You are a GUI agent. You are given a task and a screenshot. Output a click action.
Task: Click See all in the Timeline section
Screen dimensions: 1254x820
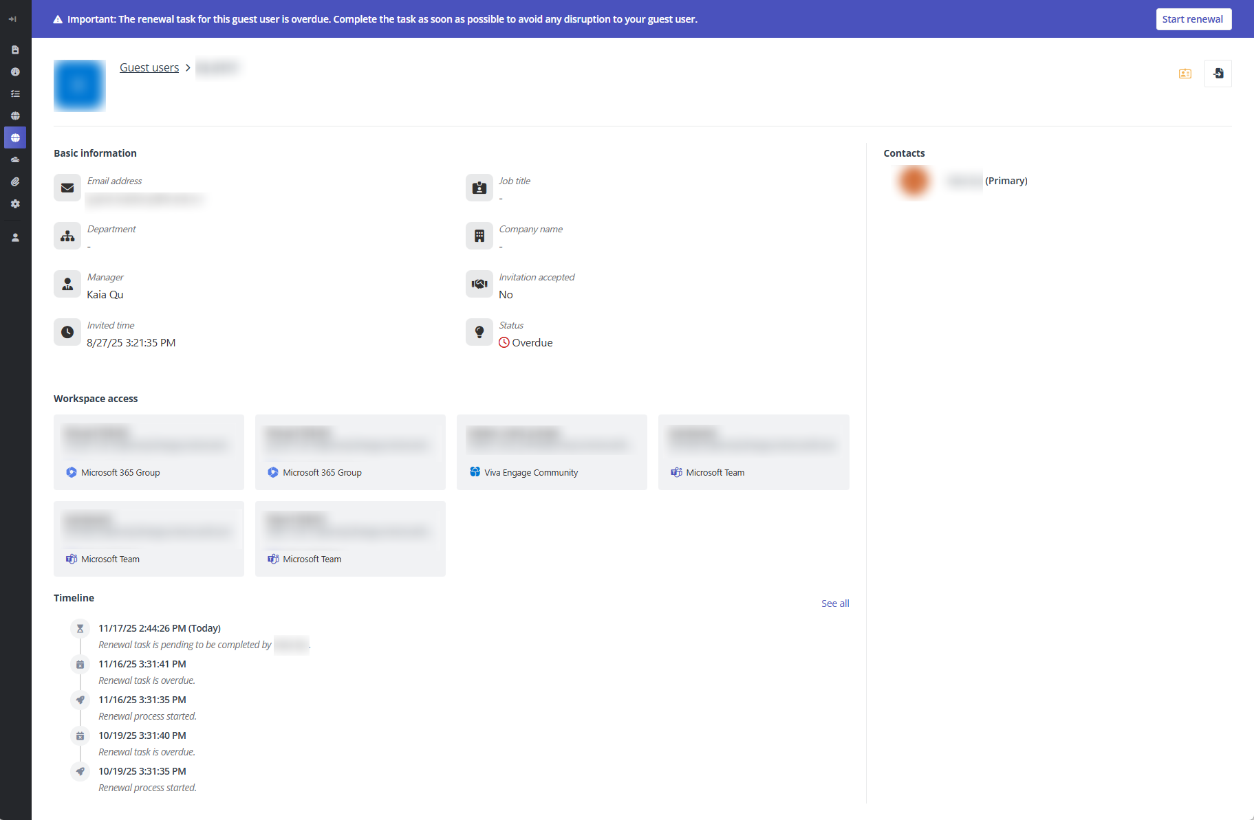click(x=834, y=603)
